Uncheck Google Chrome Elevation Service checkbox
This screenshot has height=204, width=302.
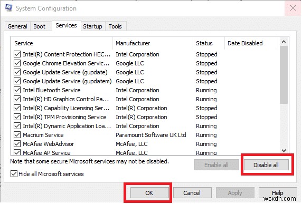[x=17, y=63]
